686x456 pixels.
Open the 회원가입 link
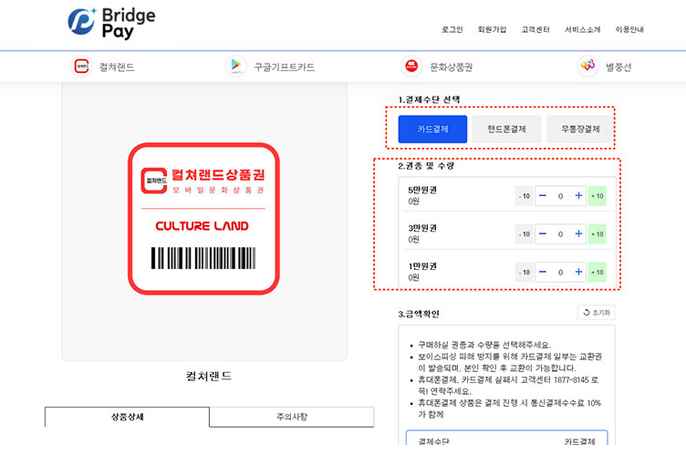pos(492,29)
